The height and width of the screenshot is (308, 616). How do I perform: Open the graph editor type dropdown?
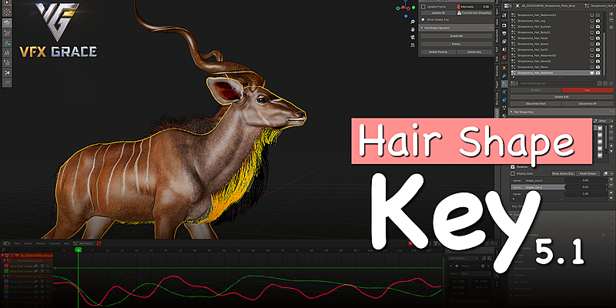point(6,243)
